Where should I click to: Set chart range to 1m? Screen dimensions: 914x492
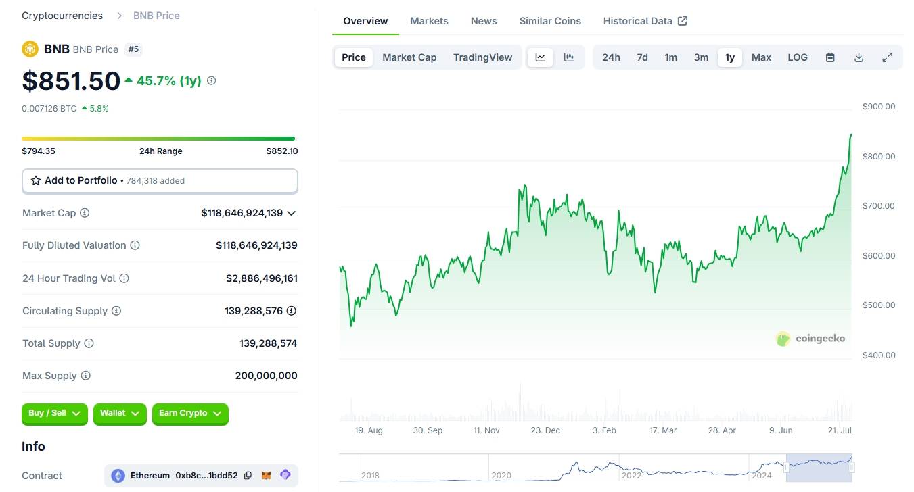tap(670, 57)
